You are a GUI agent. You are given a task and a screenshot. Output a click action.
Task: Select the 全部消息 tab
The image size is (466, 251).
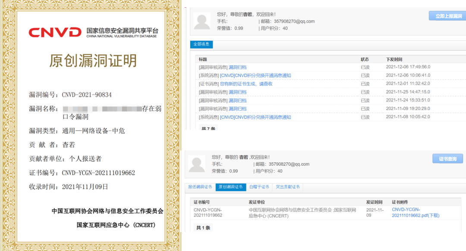[202, 44]
